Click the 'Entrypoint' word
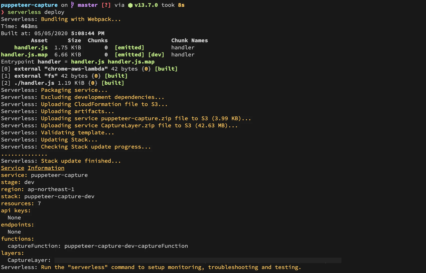The width and height of the screenshot is (426, 273). coord(18,62)
